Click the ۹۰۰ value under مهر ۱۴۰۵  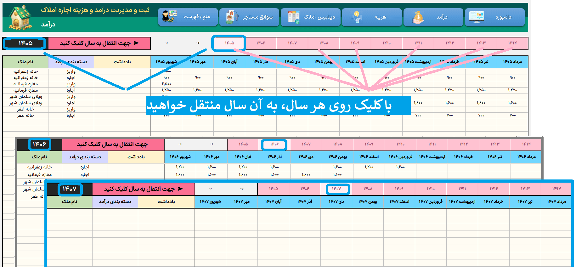pos(198,78)
